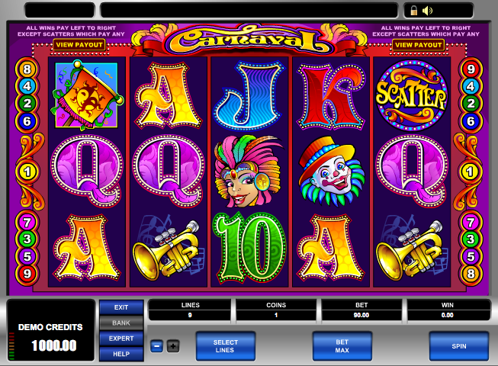Screen dimensions: 498x366
Task: Increase coin size with plus button
Action: [x=173, y=346]
